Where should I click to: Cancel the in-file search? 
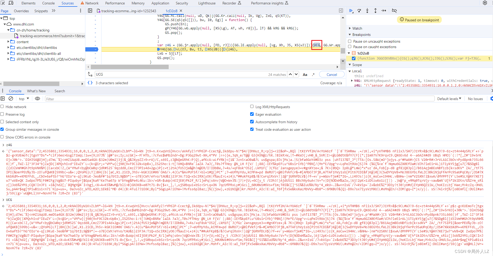click(332, 74)
